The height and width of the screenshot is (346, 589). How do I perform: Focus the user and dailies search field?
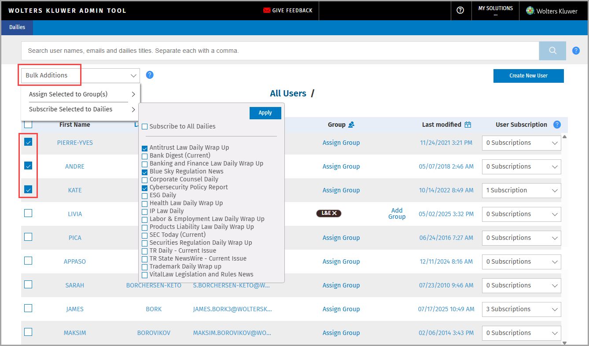coord(280,51)
